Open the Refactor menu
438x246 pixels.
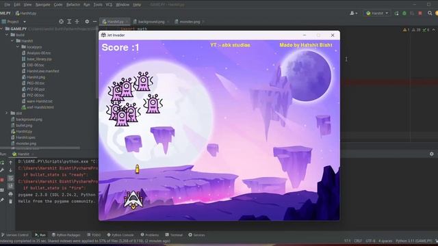[73, 5]
